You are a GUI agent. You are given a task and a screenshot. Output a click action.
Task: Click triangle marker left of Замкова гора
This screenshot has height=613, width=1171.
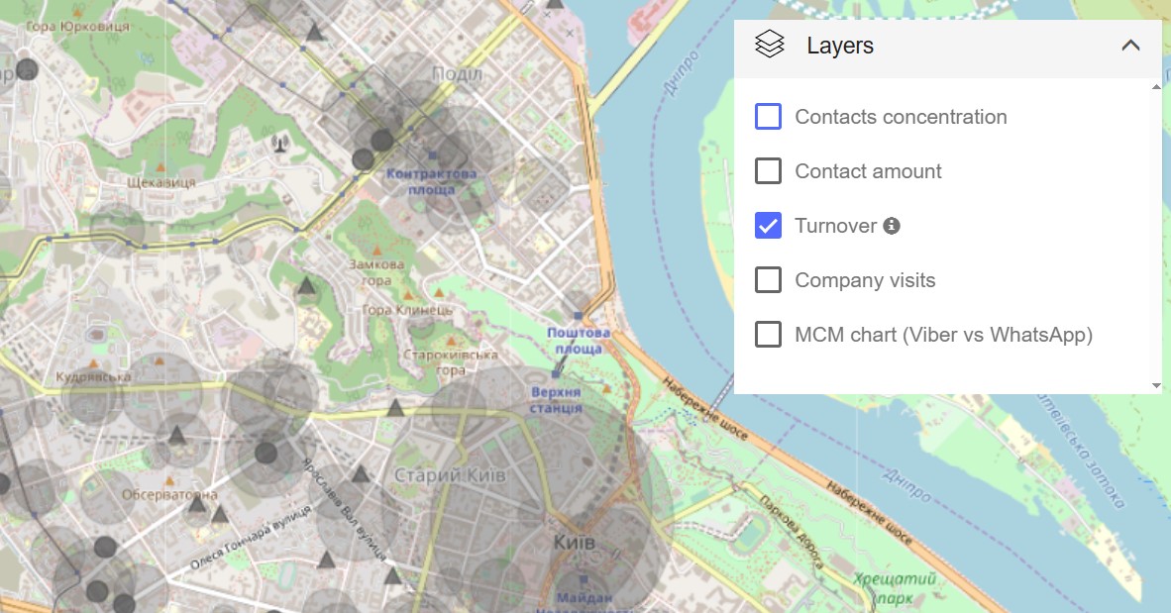(x=307, y=288)
